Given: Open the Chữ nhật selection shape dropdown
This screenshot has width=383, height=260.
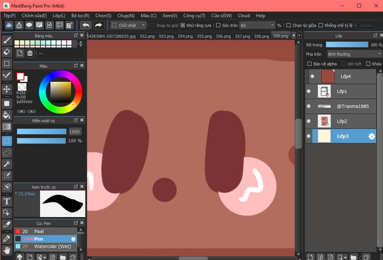Looking at the screenshot, I should point(128,25).
